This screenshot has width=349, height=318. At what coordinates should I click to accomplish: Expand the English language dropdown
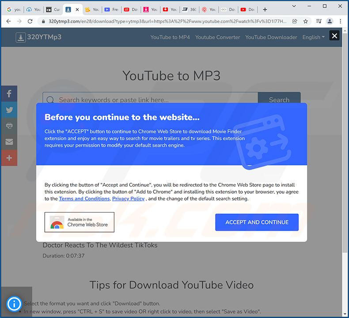313,37
